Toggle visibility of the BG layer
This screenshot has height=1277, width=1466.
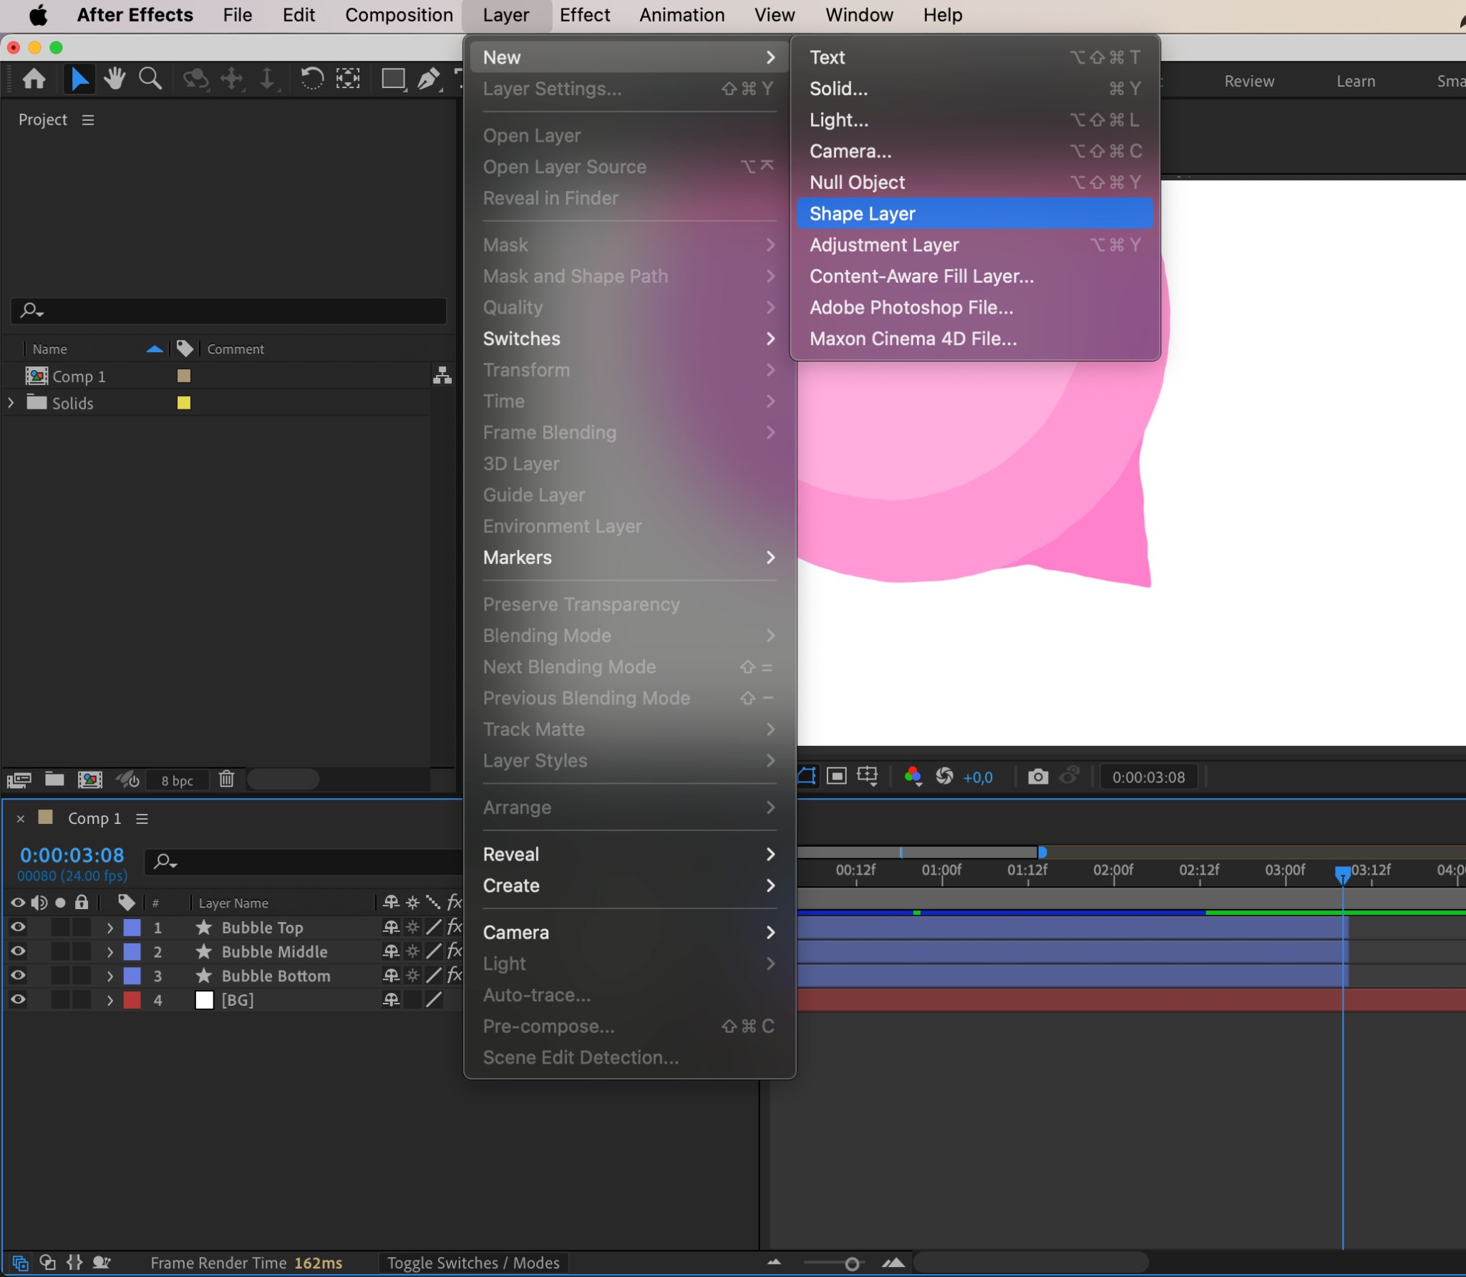coord(18,1000)
